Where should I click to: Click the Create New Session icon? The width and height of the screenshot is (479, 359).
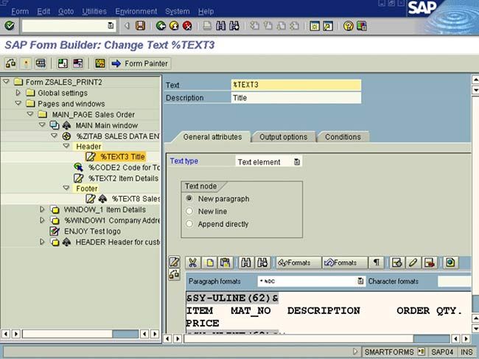point(315,26)
